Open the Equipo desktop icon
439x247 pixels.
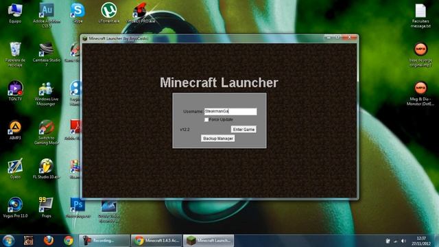(x=15, y=13)
